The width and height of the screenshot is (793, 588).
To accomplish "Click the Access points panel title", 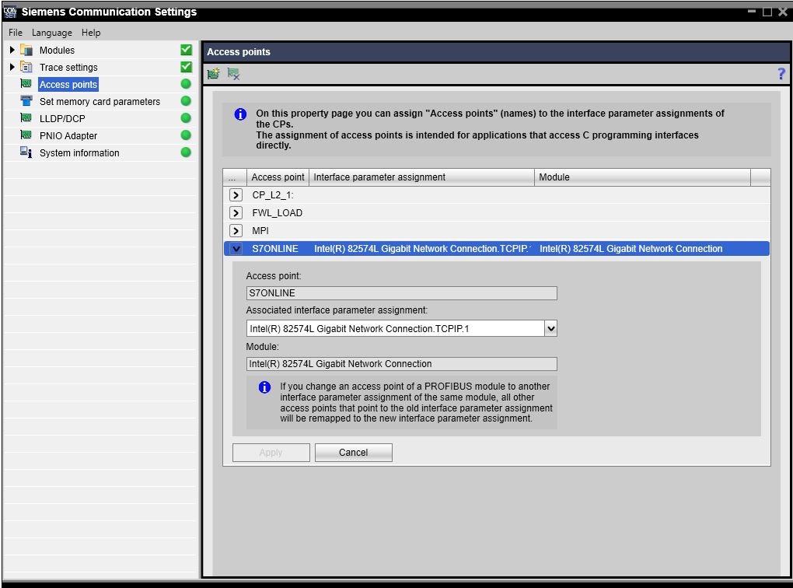I will pyautogui.click(x=238, y=52).
